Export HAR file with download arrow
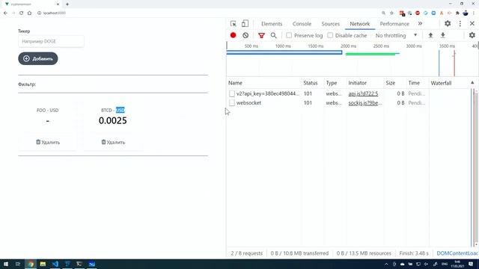This screenshot has width=479, height=269. click(442, 35)
